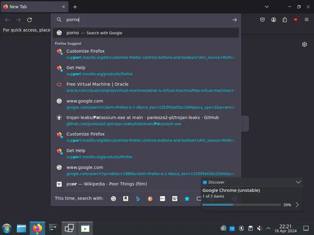Open the clipboard tray icon
The width and height of the screenshot is (314, 235).
(x=250, y=228)
